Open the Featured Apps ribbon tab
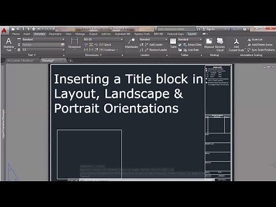This screenshot has width=276, height=207. [x=175, y=34]
